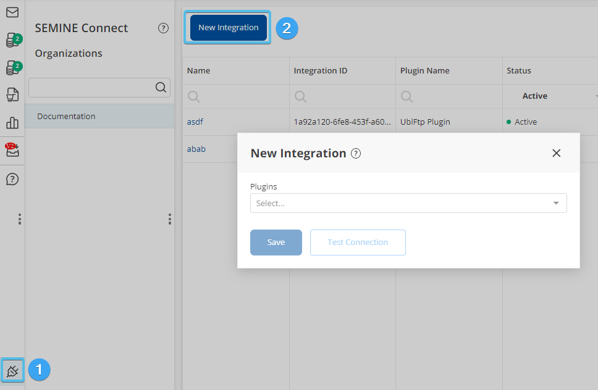The width and height of the screenshot is (598, 390).
Task: Click the Save button in dialog
Action: pyautogui.click(x=276, y=243)
